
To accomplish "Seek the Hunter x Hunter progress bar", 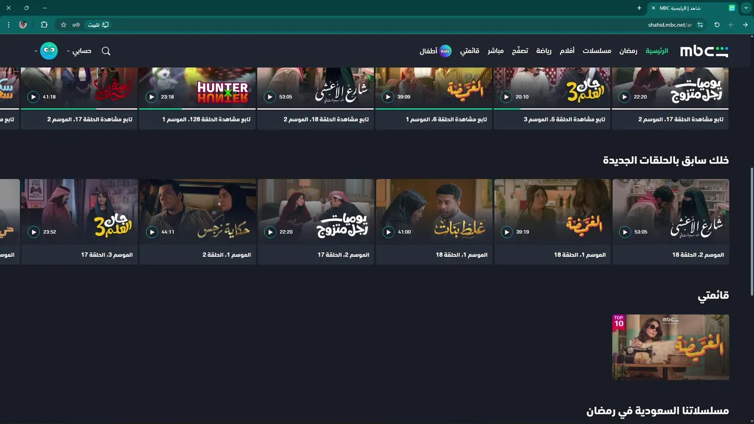I will click(x=197, y=109).
